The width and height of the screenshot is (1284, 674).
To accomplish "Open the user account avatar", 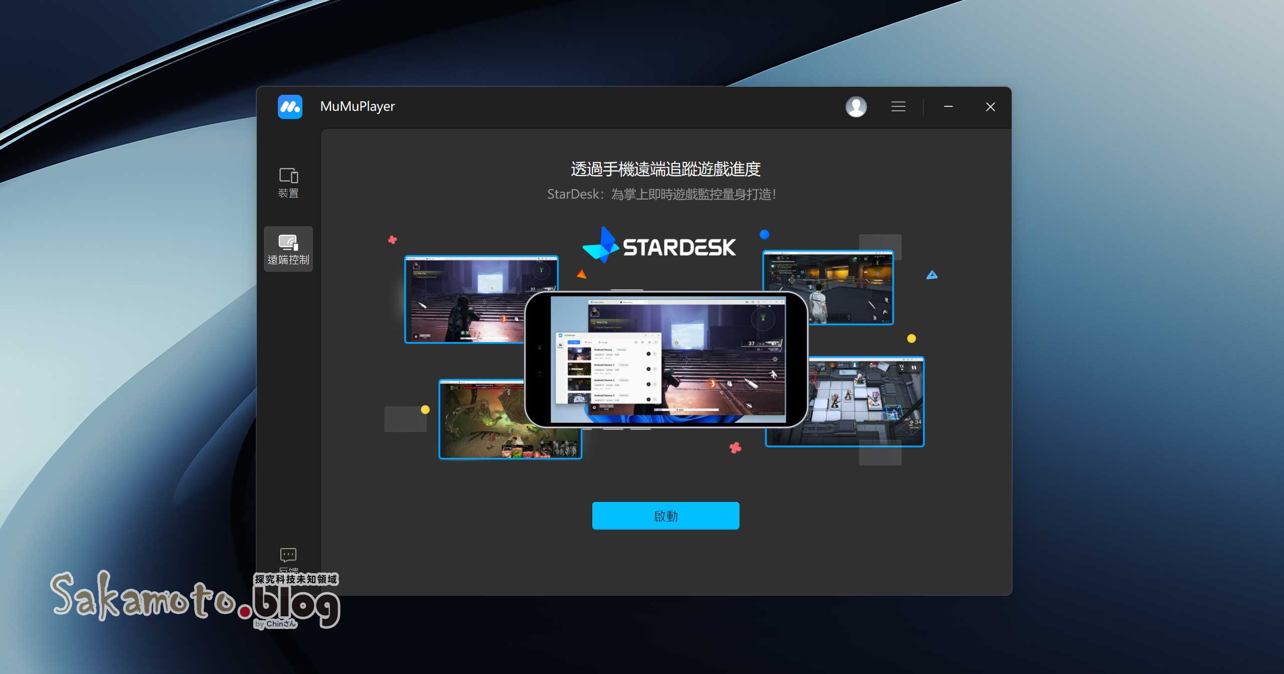I will click(856, 107).
